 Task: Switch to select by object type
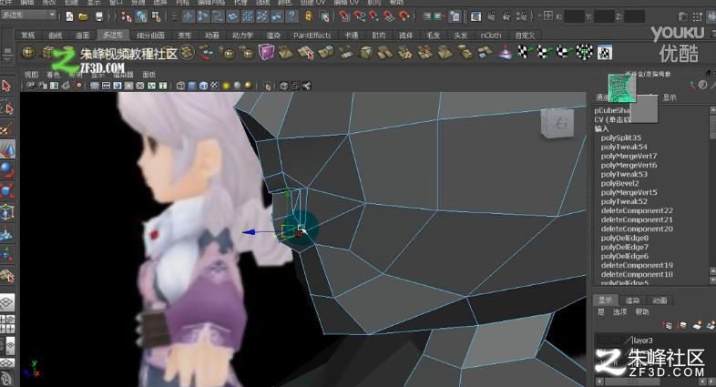coord(141,17)
